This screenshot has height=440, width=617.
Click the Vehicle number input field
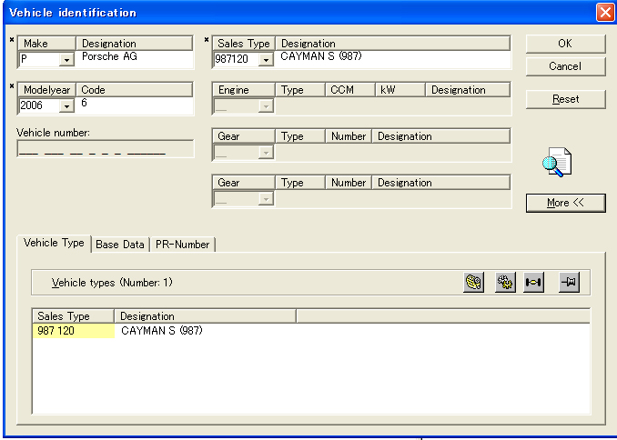pos(105,150)
